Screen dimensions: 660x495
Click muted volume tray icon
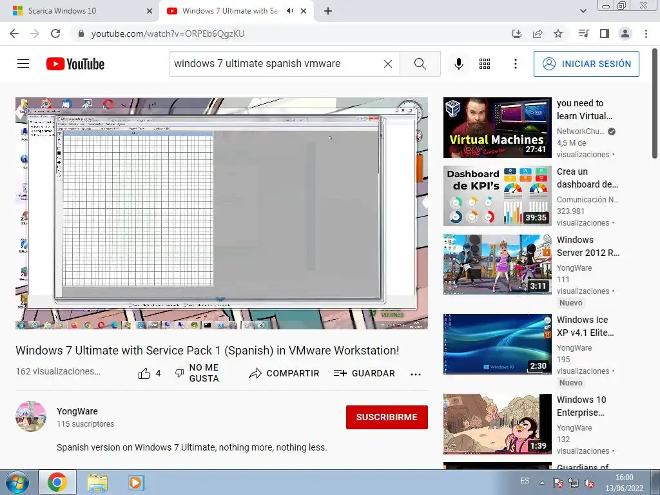589,483
